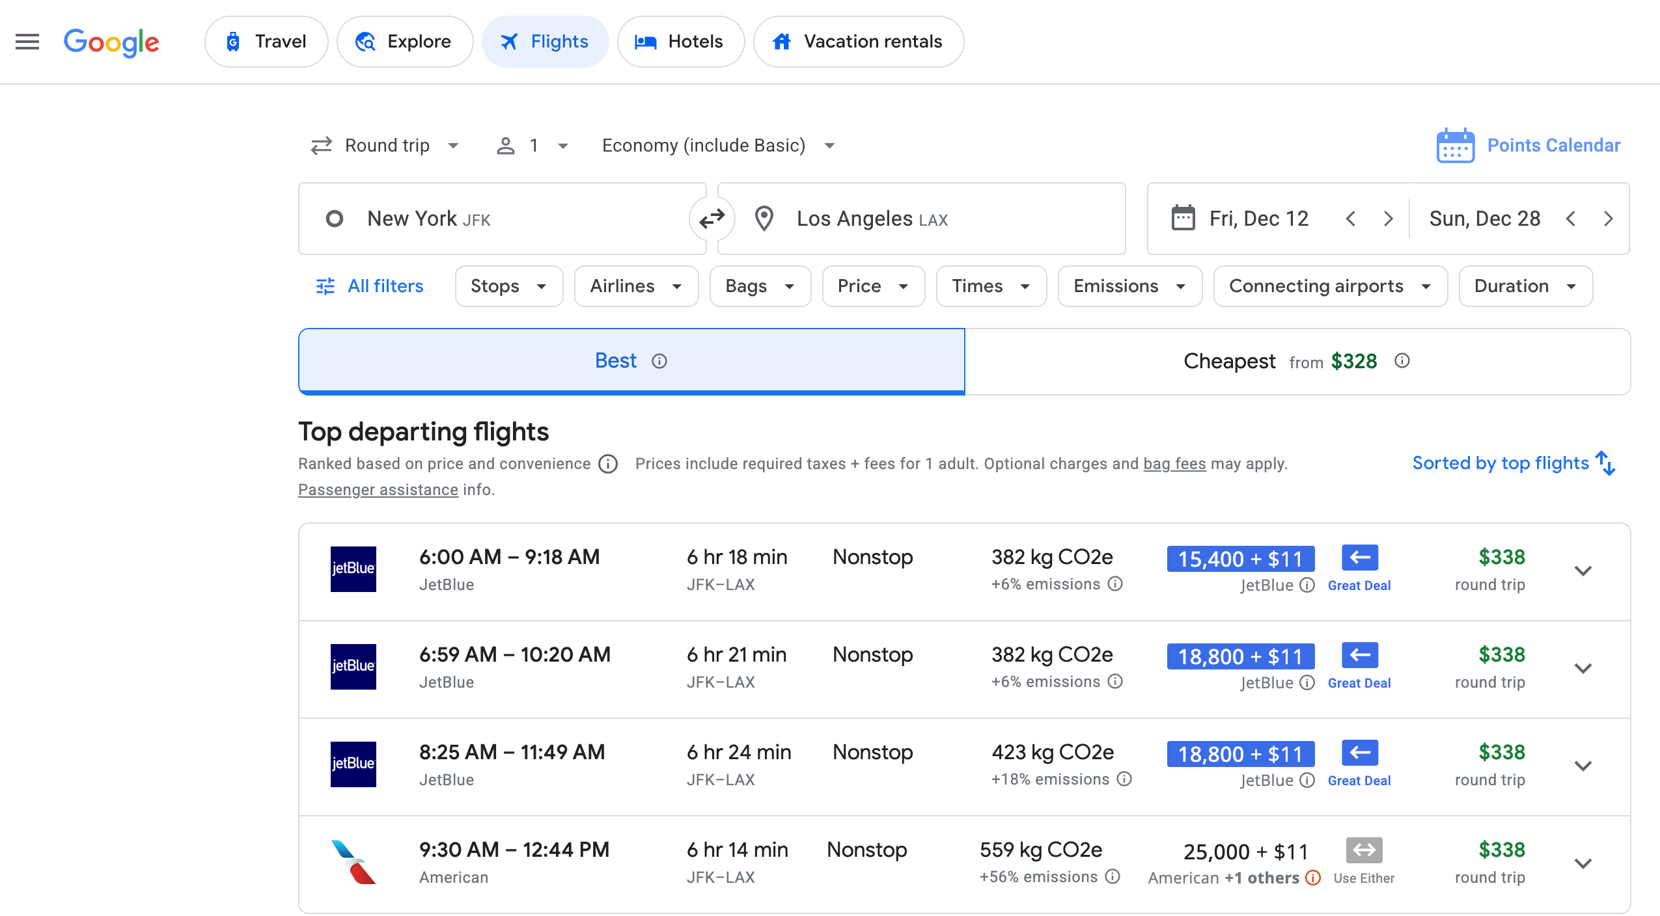Click the blue arrow icon on 6:00 AM flight
1660x916 pixels.
pyautogui.click(x=1359, y=558)
